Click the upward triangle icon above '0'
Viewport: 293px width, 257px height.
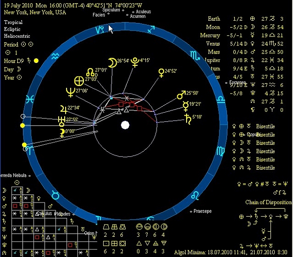tap(139, 243)
